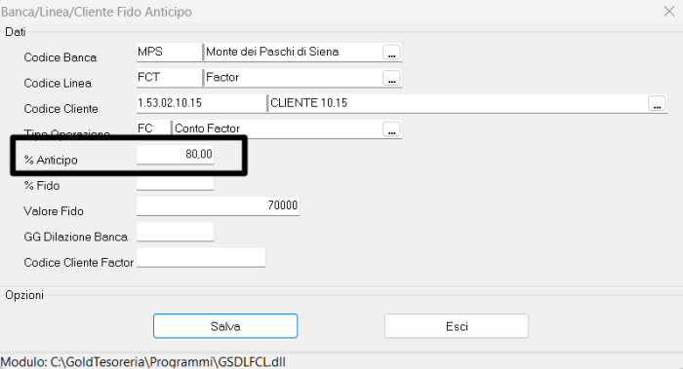Open lookup for Tipo Operazione Conto Factor
The width and height of the screenshot is (683, 369).
click(391, 129)
